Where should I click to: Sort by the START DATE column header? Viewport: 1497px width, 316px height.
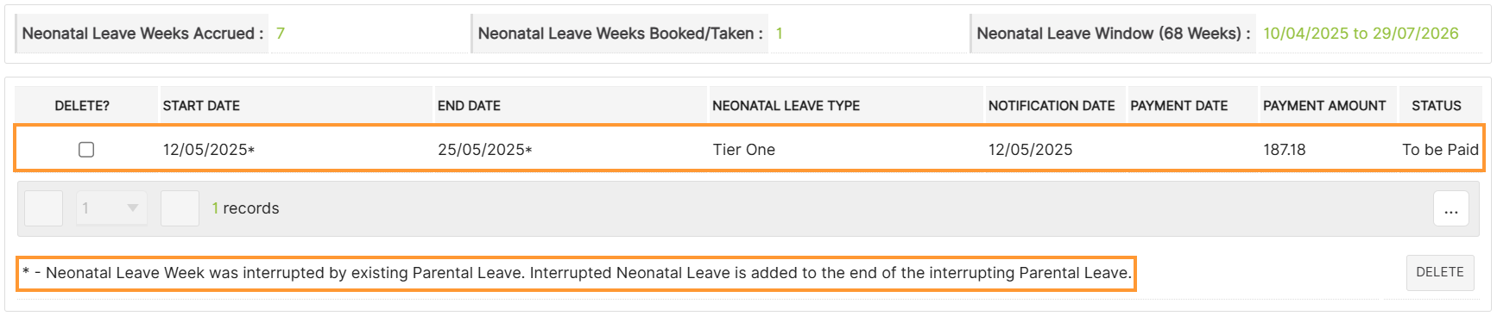[x=201, y=106]
